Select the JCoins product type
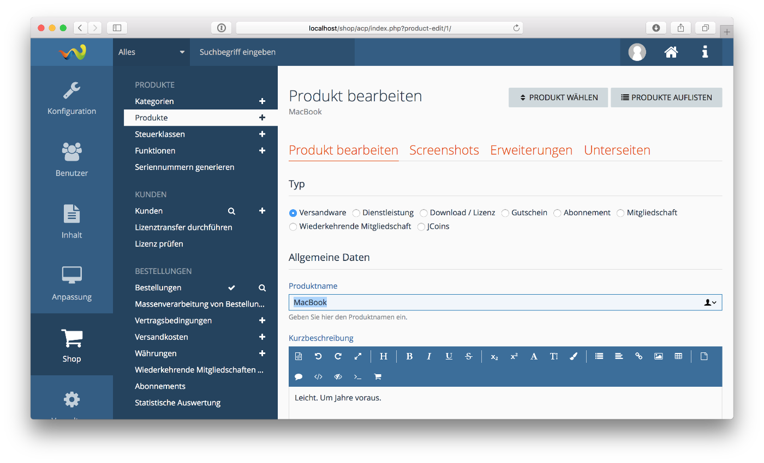The width and height of the screenshot is (764, 463). tap(422, 227)
